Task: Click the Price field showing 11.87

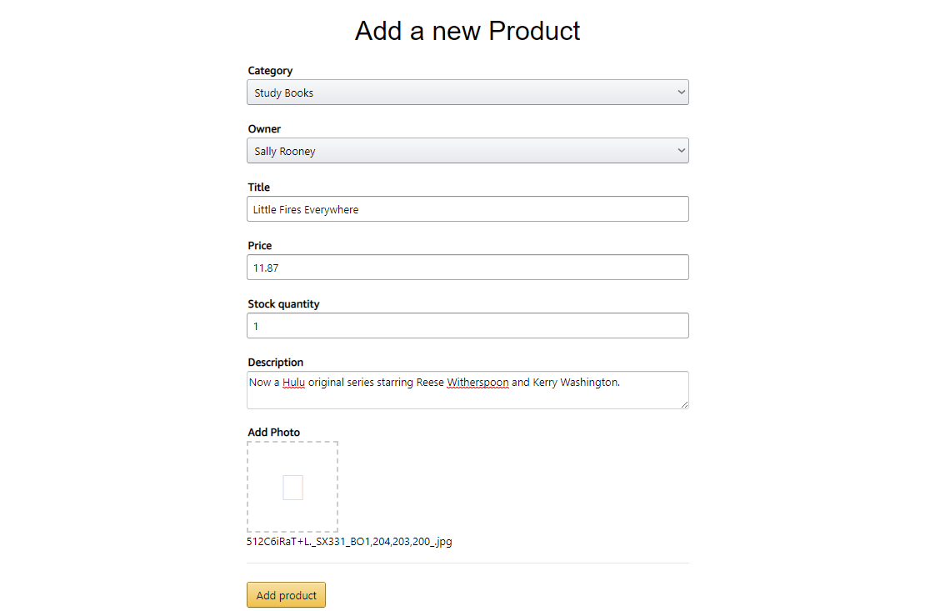Action: click(467, 268)
